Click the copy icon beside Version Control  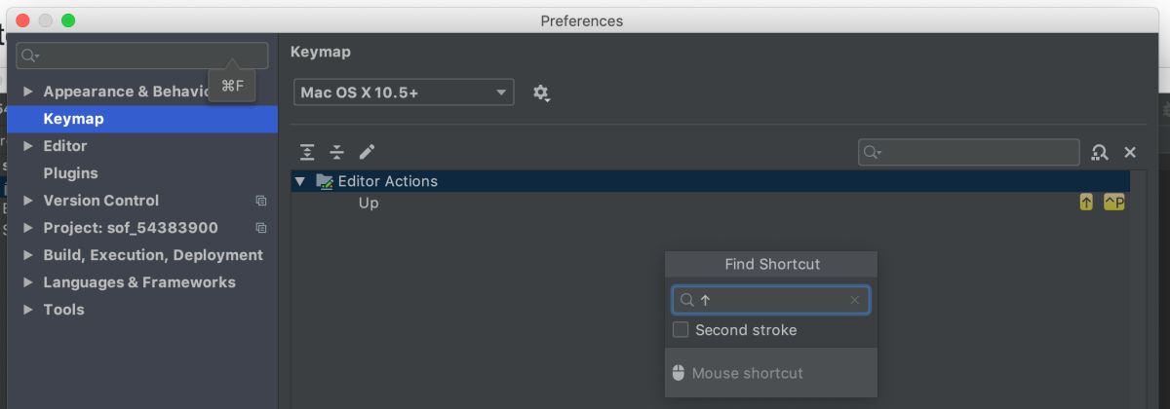click(x=260, y=201)
